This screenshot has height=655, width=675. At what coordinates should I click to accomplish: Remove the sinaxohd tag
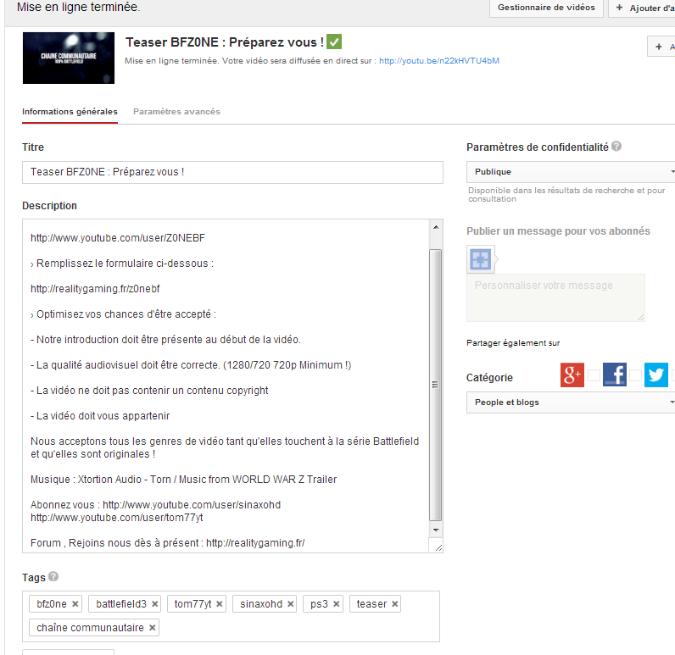click(x=291, y=604)
